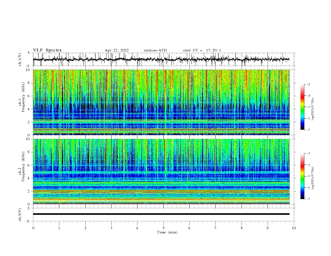Click the ch.3(V) axis "-5" tick label
The width and height of the screenshot is (331, 256).
tap(28, 221)
